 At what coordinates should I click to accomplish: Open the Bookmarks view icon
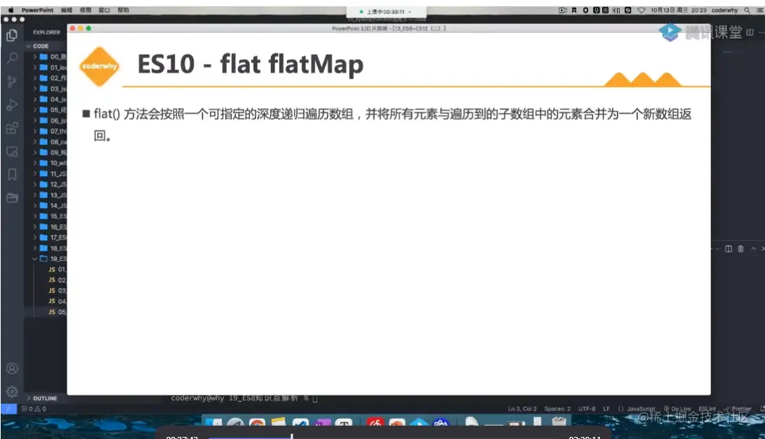pos(12,175)
